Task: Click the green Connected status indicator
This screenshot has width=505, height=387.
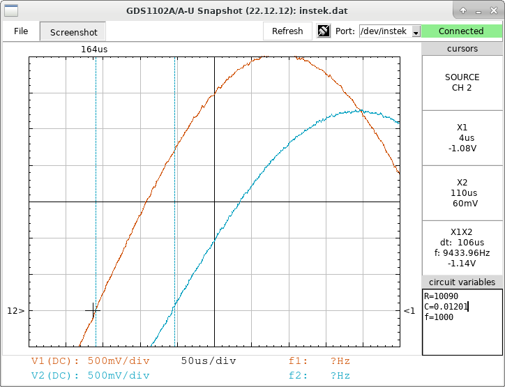Action: click(x=461, y=31)
